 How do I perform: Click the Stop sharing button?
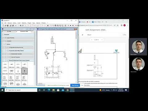[x=75, y=85]
